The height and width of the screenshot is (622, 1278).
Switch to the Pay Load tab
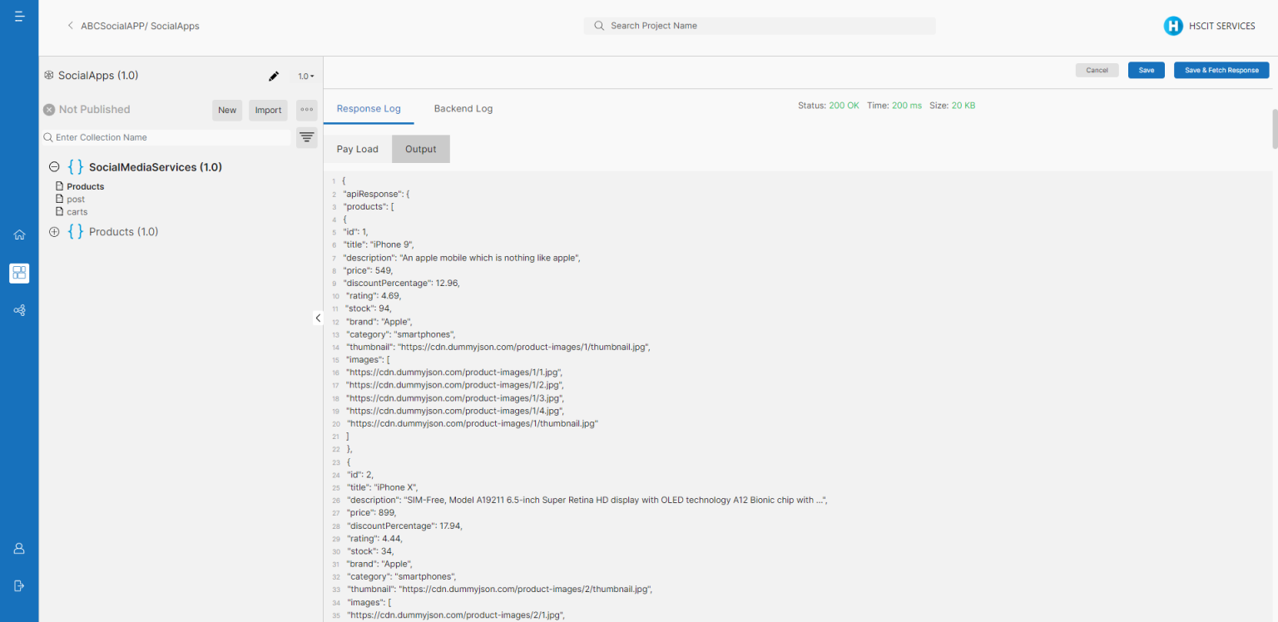(357, 149)
